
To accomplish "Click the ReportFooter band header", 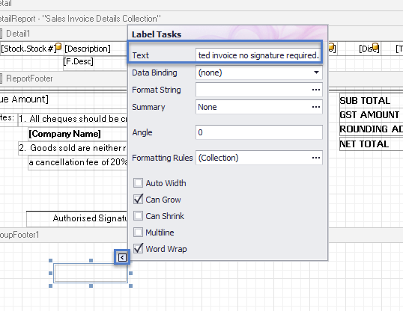I will pos(29,78).
